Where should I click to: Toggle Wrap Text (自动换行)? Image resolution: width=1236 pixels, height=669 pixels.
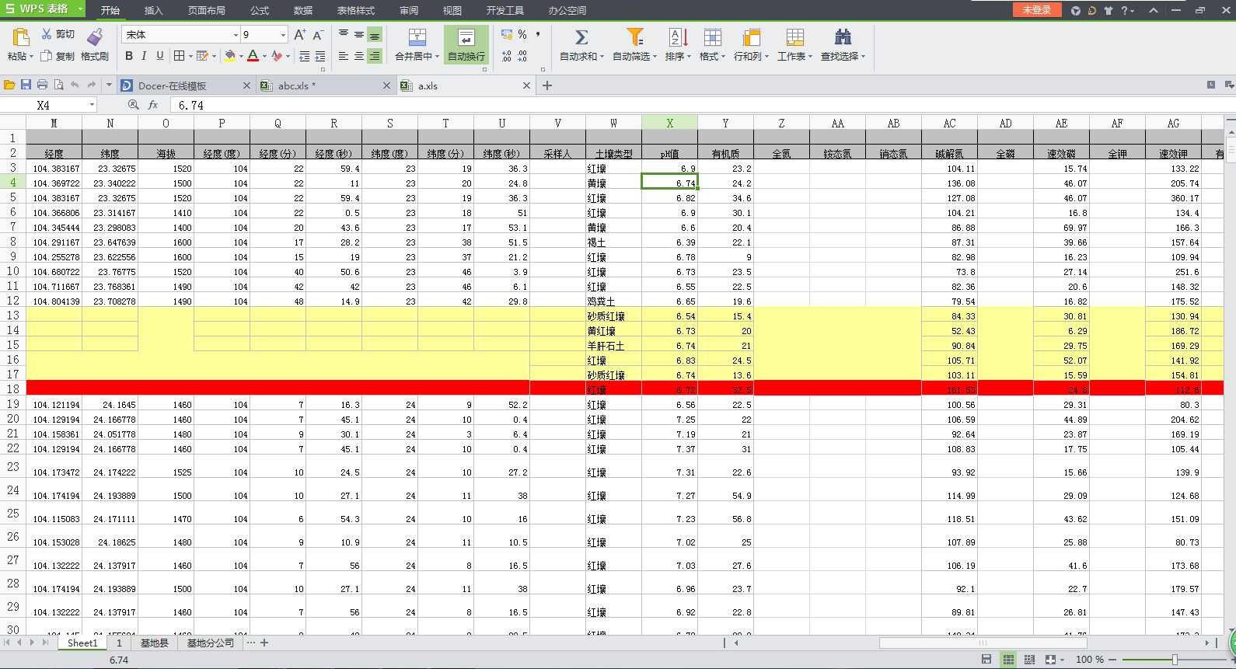pos(466,44)
